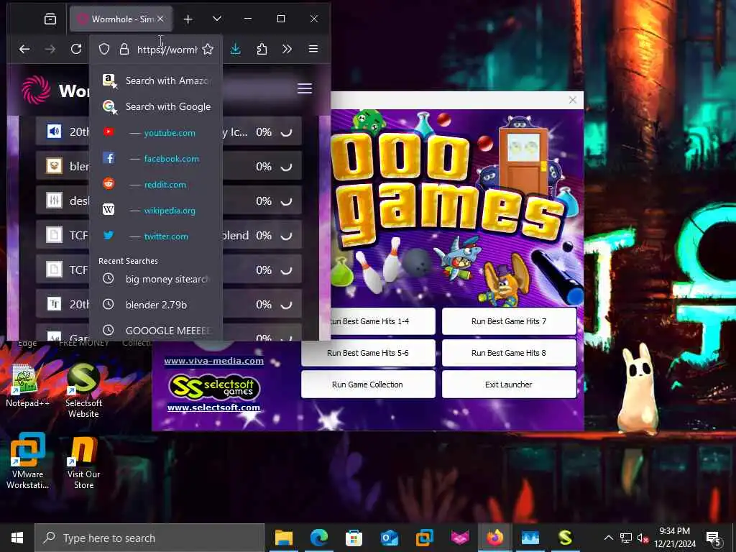Click the muted volume tray icon
The width and height of the screenshot is (736, 552).
[642, 538]
